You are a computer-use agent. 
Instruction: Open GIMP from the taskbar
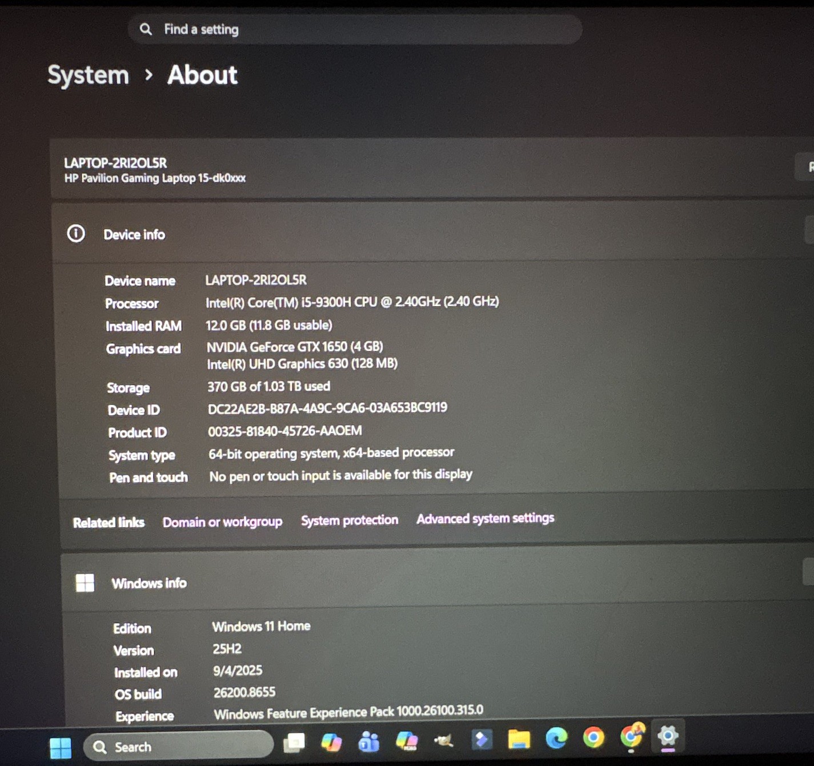tap(444, 740)
